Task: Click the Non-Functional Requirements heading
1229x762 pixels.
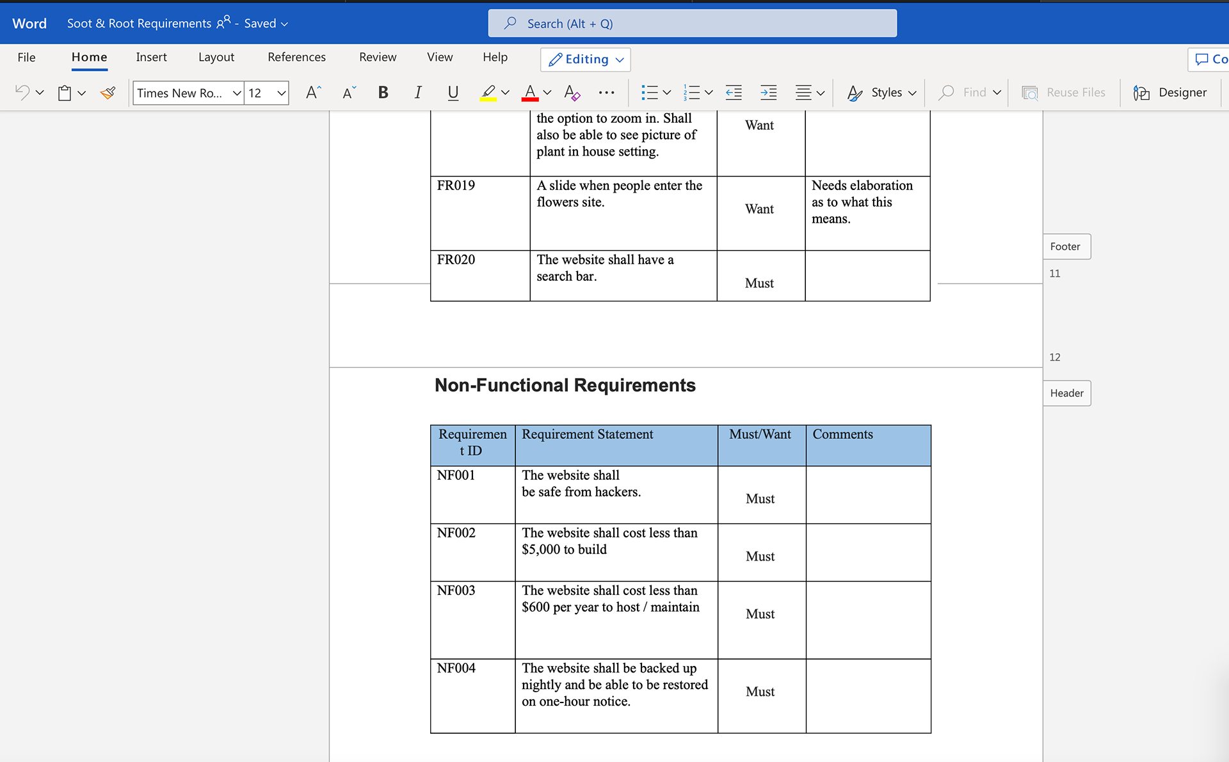Action: 565,385
